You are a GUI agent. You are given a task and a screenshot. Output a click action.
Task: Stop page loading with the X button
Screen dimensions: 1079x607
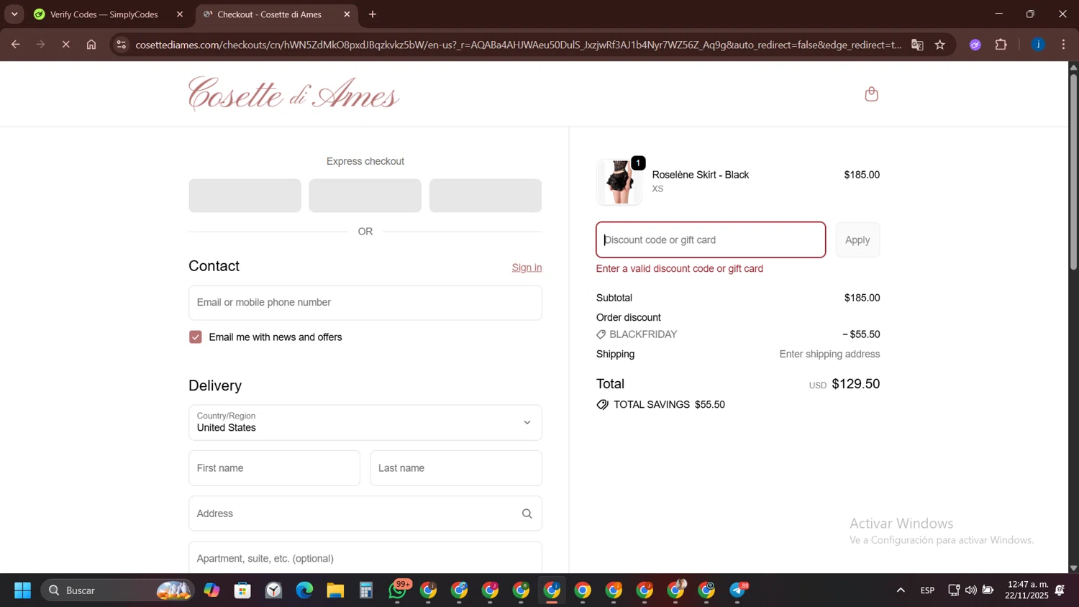[x=65, y=45]
